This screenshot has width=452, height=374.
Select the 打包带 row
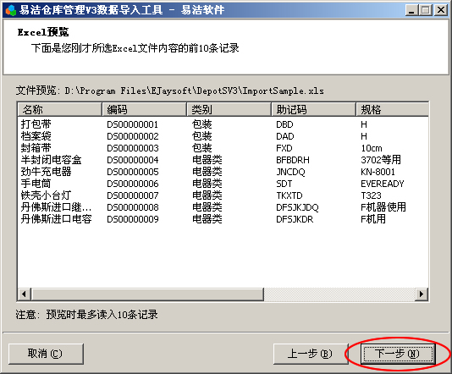(x=223, y=124)
